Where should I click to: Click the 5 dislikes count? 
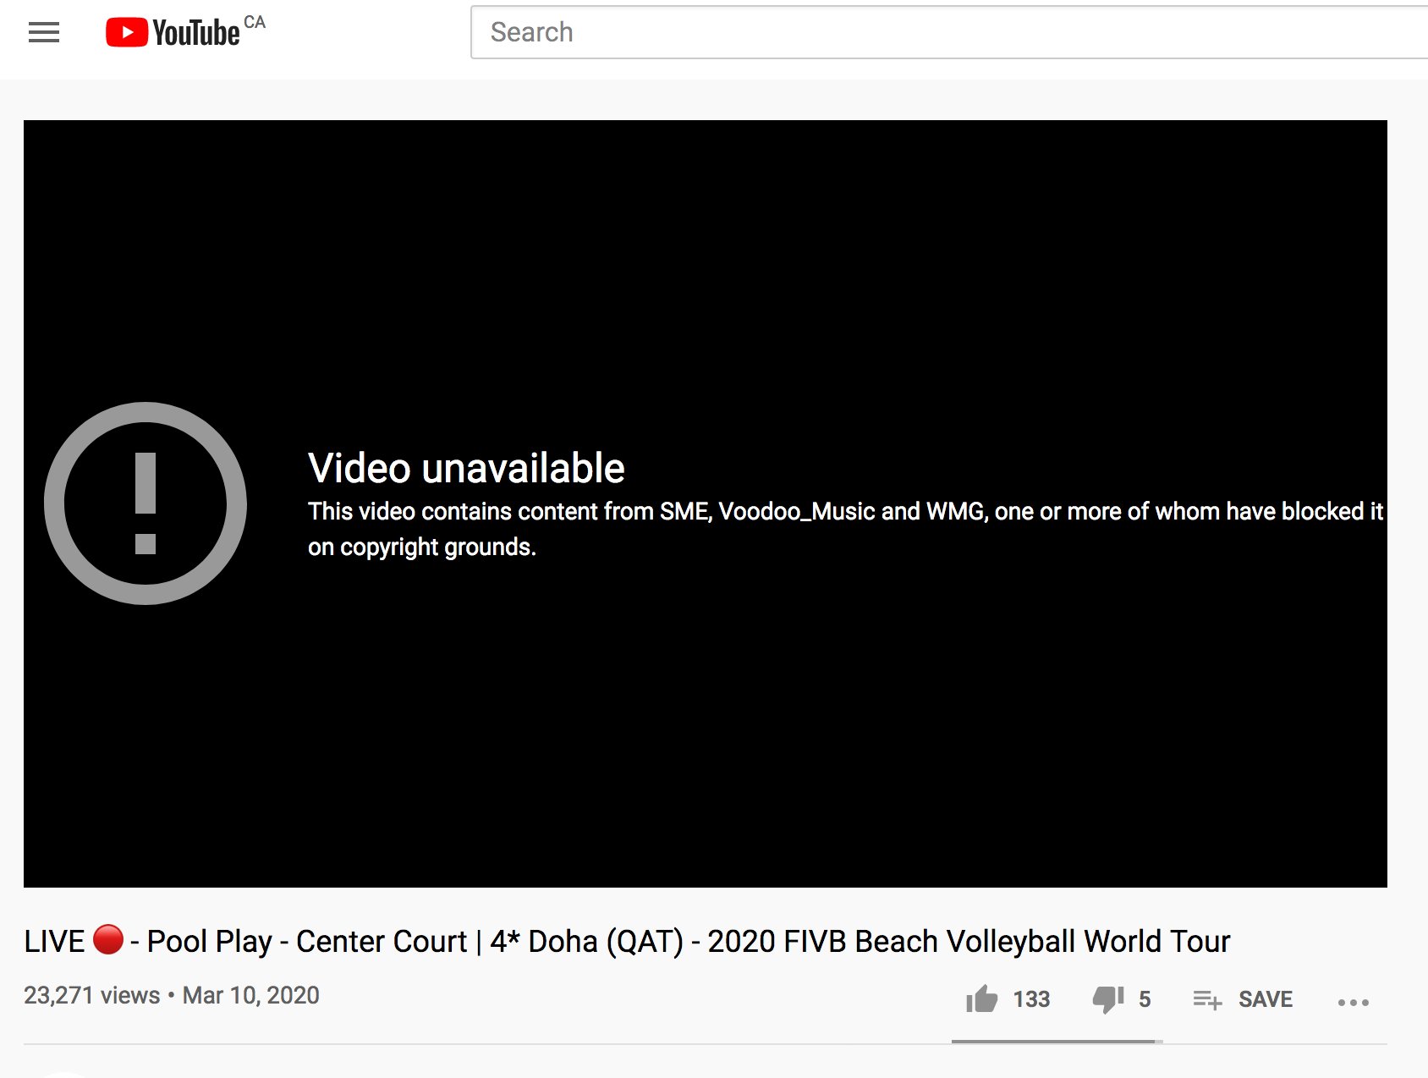1145,999
